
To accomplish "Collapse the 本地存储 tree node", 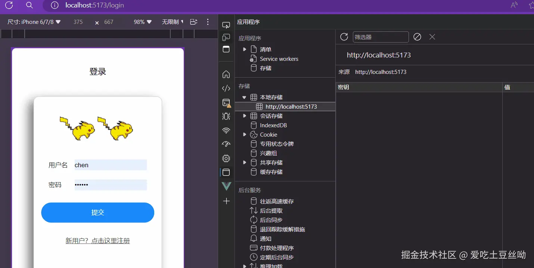I will click(244, 97).
